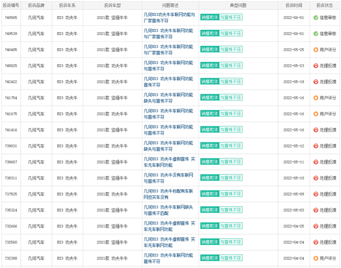Image resolution: width=341 pixels, height=268 pixels.
Task: Click the date 2022-05-12
Action: click(294, 146)
